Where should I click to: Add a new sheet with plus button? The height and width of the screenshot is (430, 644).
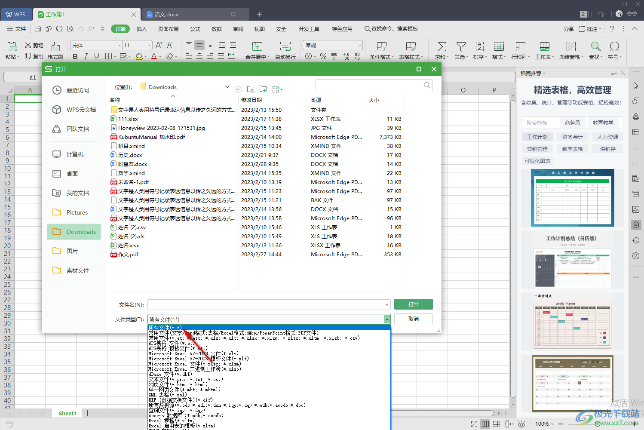tap(88, 413)
